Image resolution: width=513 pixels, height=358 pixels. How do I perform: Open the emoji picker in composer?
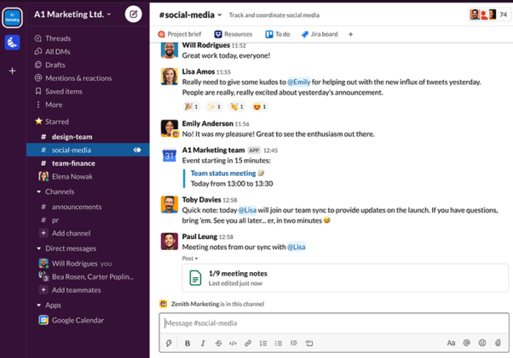point(482,344)
